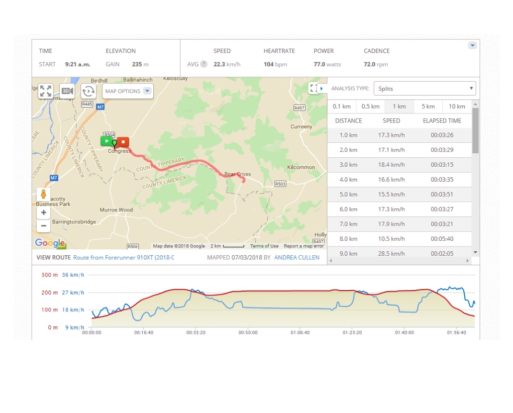513x413 pixels.
Task: Open Street View pegman on the map
Action: (43, 194)
